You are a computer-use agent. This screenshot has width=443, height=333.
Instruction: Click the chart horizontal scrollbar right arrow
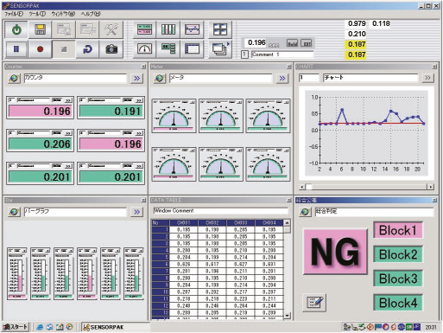(431, 187)
